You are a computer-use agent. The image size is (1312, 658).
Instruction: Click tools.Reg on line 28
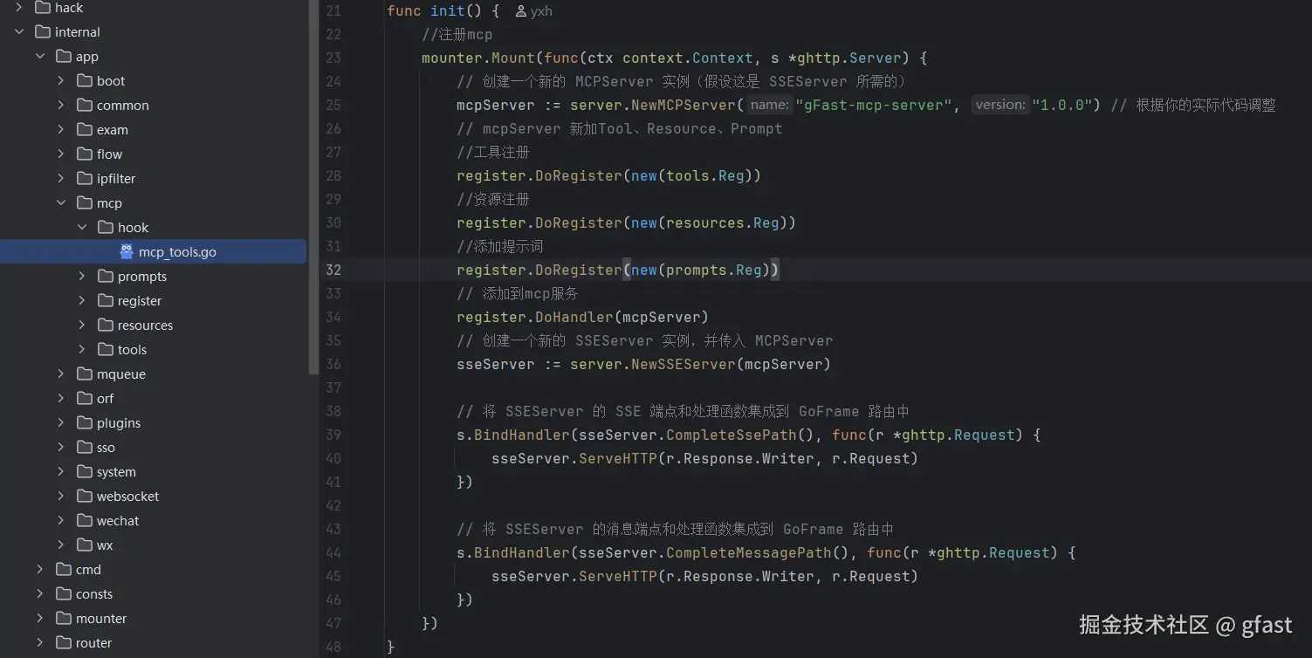[705, 175]
